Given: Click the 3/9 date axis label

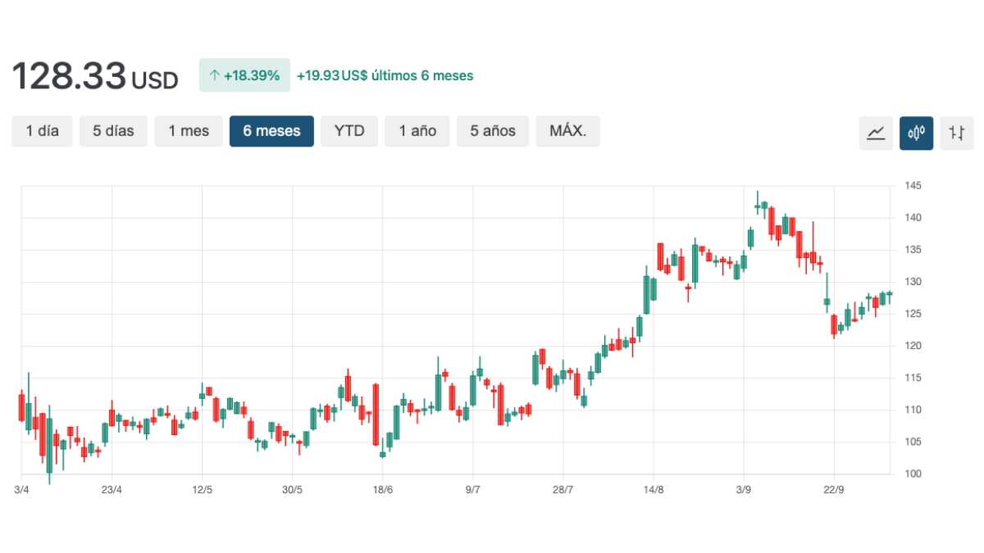Looking at the screenshot, I should [743, 490].
